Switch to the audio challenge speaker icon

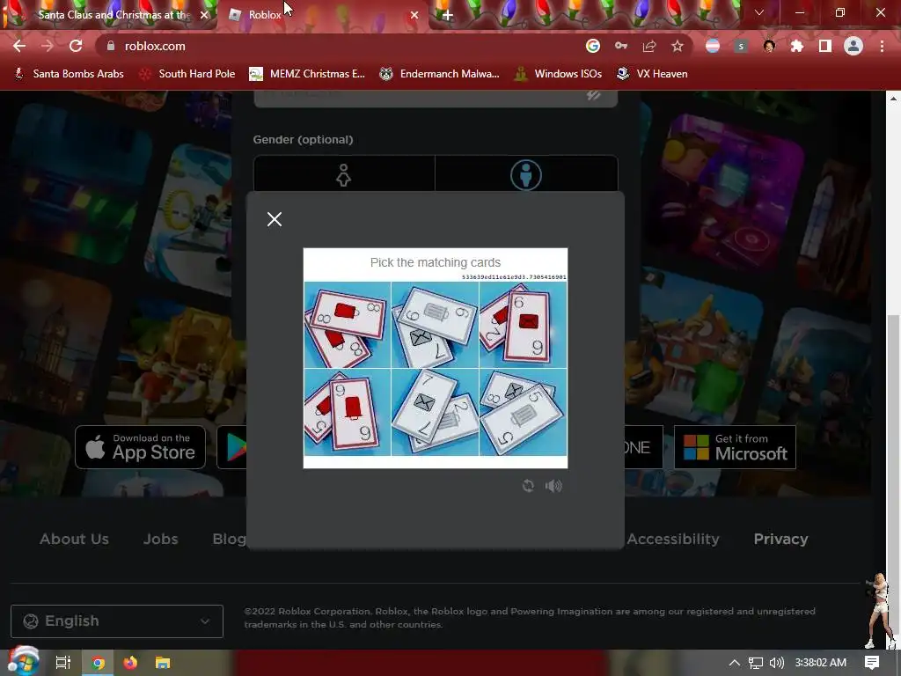553,486
